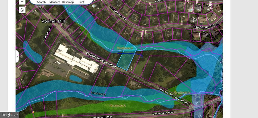Select the Measure tool

click(55, 2)
